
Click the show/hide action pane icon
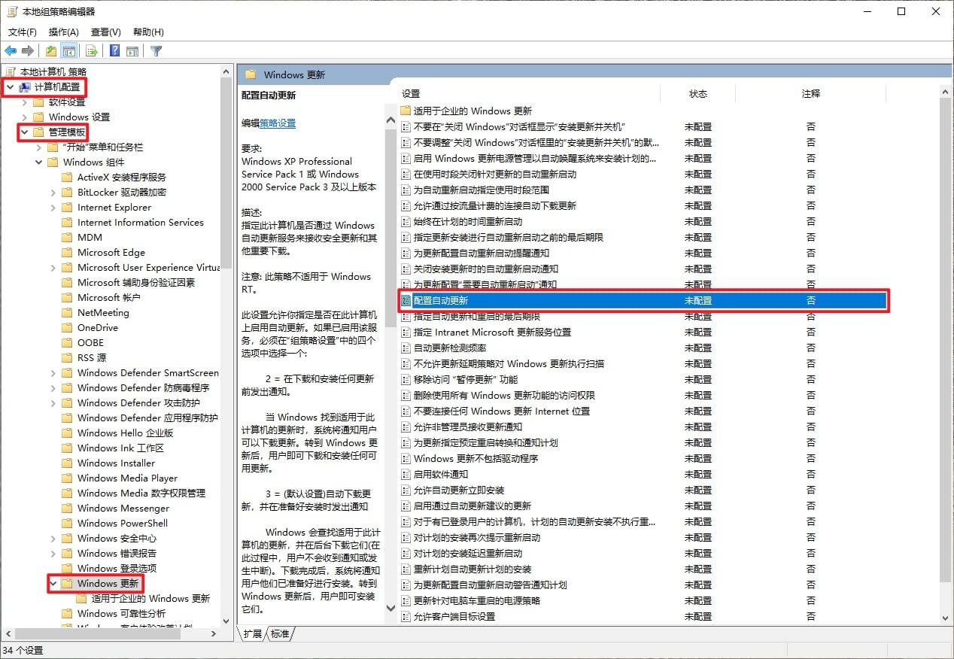tap(132, 51)
